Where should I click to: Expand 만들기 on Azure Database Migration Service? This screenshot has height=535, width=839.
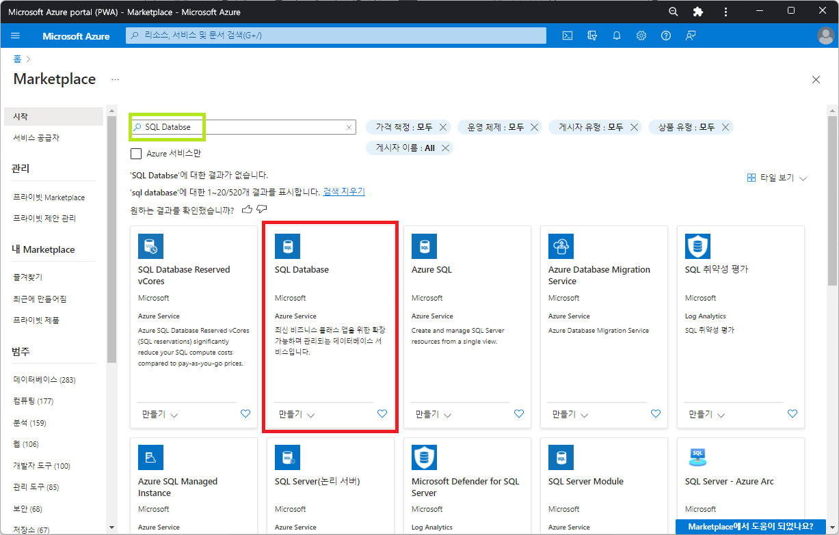570,414
